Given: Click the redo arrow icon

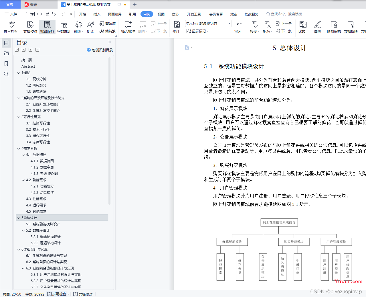Looking at the screenshot, I should coord(64,14).
